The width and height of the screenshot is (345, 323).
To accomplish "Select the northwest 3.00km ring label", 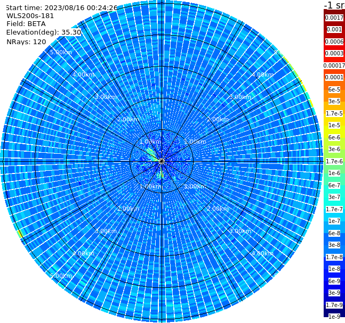I will coord(106,97).
